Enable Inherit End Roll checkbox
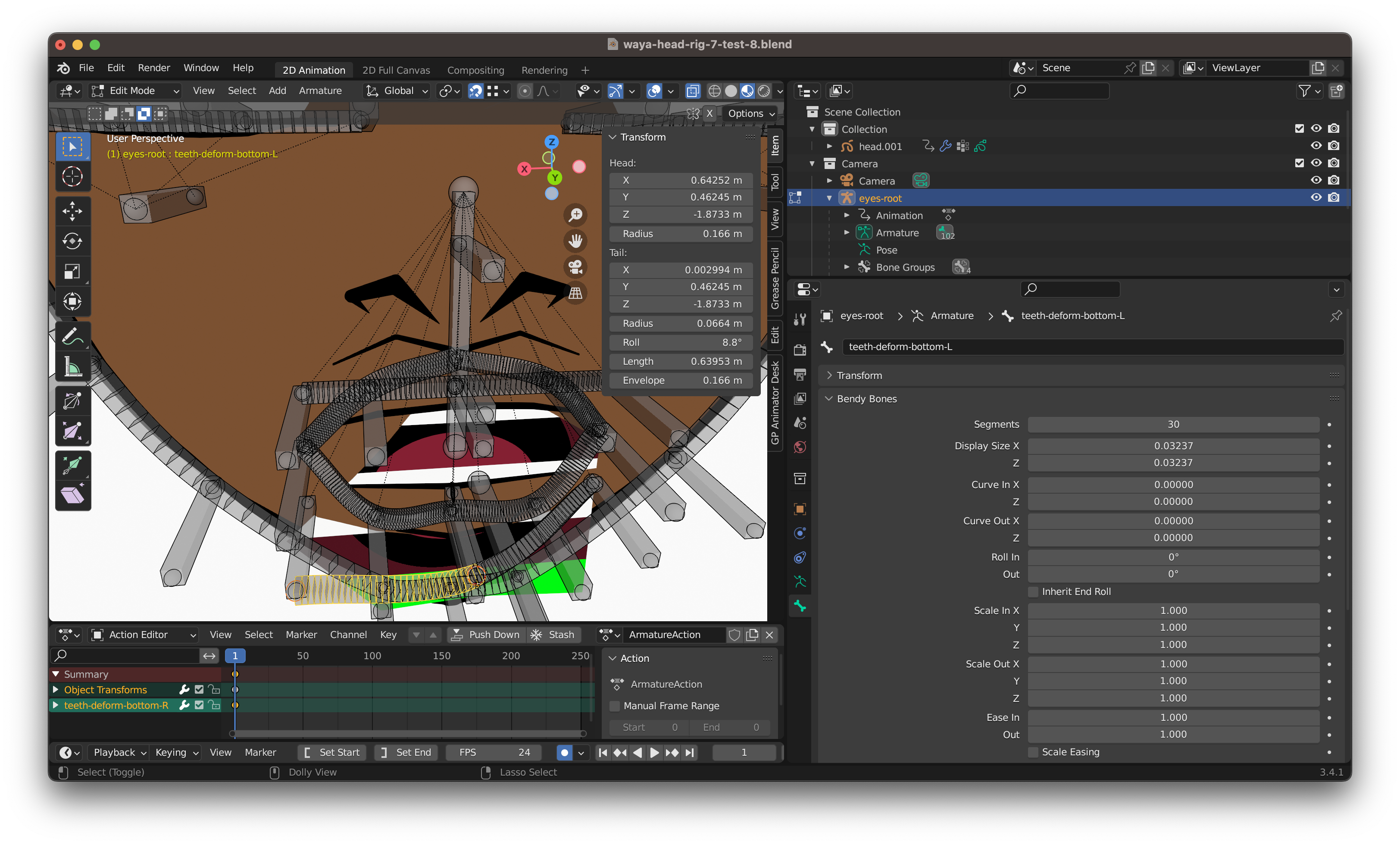The width and height of the screenshot is (1400, 845). point(1034,591)
